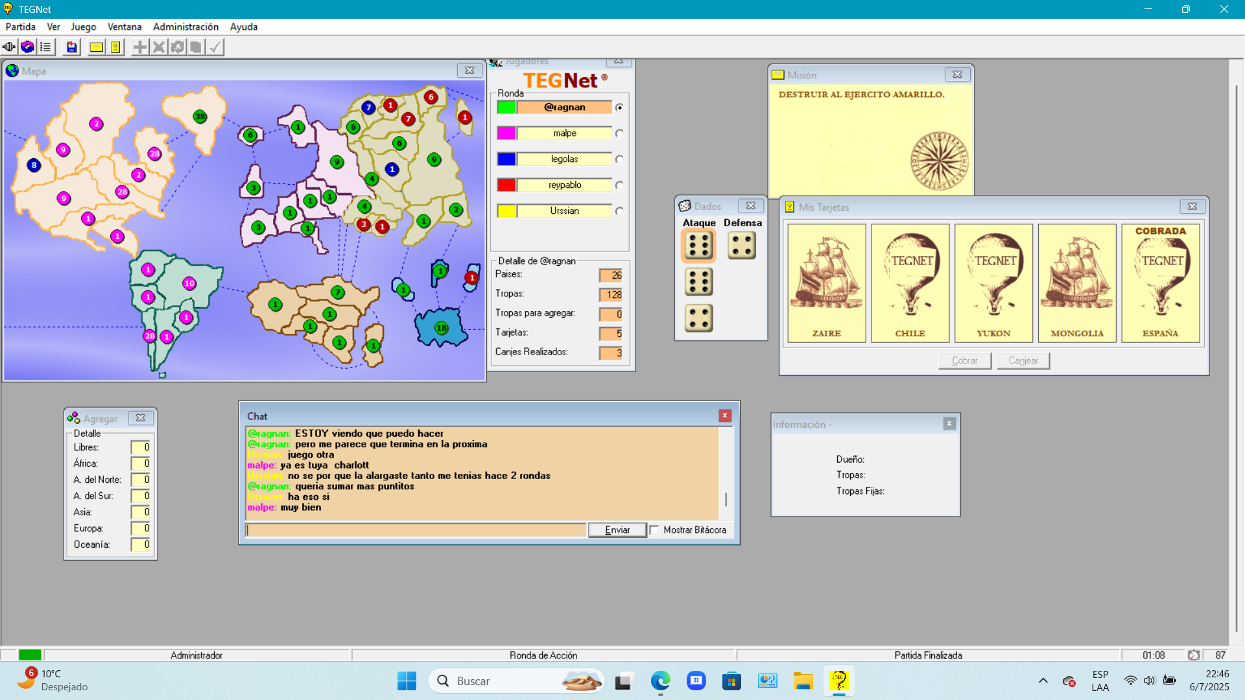
Task: Click the red 6-troop marker in Asia
Action: pos(431,97)
